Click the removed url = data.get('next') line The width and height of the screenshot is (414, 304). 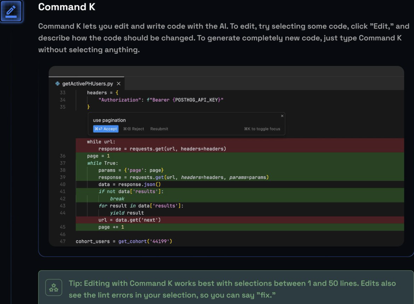tap(130, 220)
